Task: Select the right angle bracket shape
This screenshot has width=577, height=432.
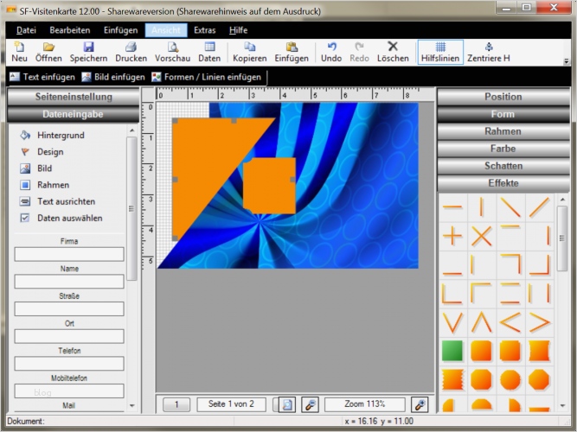Action: 540,323
